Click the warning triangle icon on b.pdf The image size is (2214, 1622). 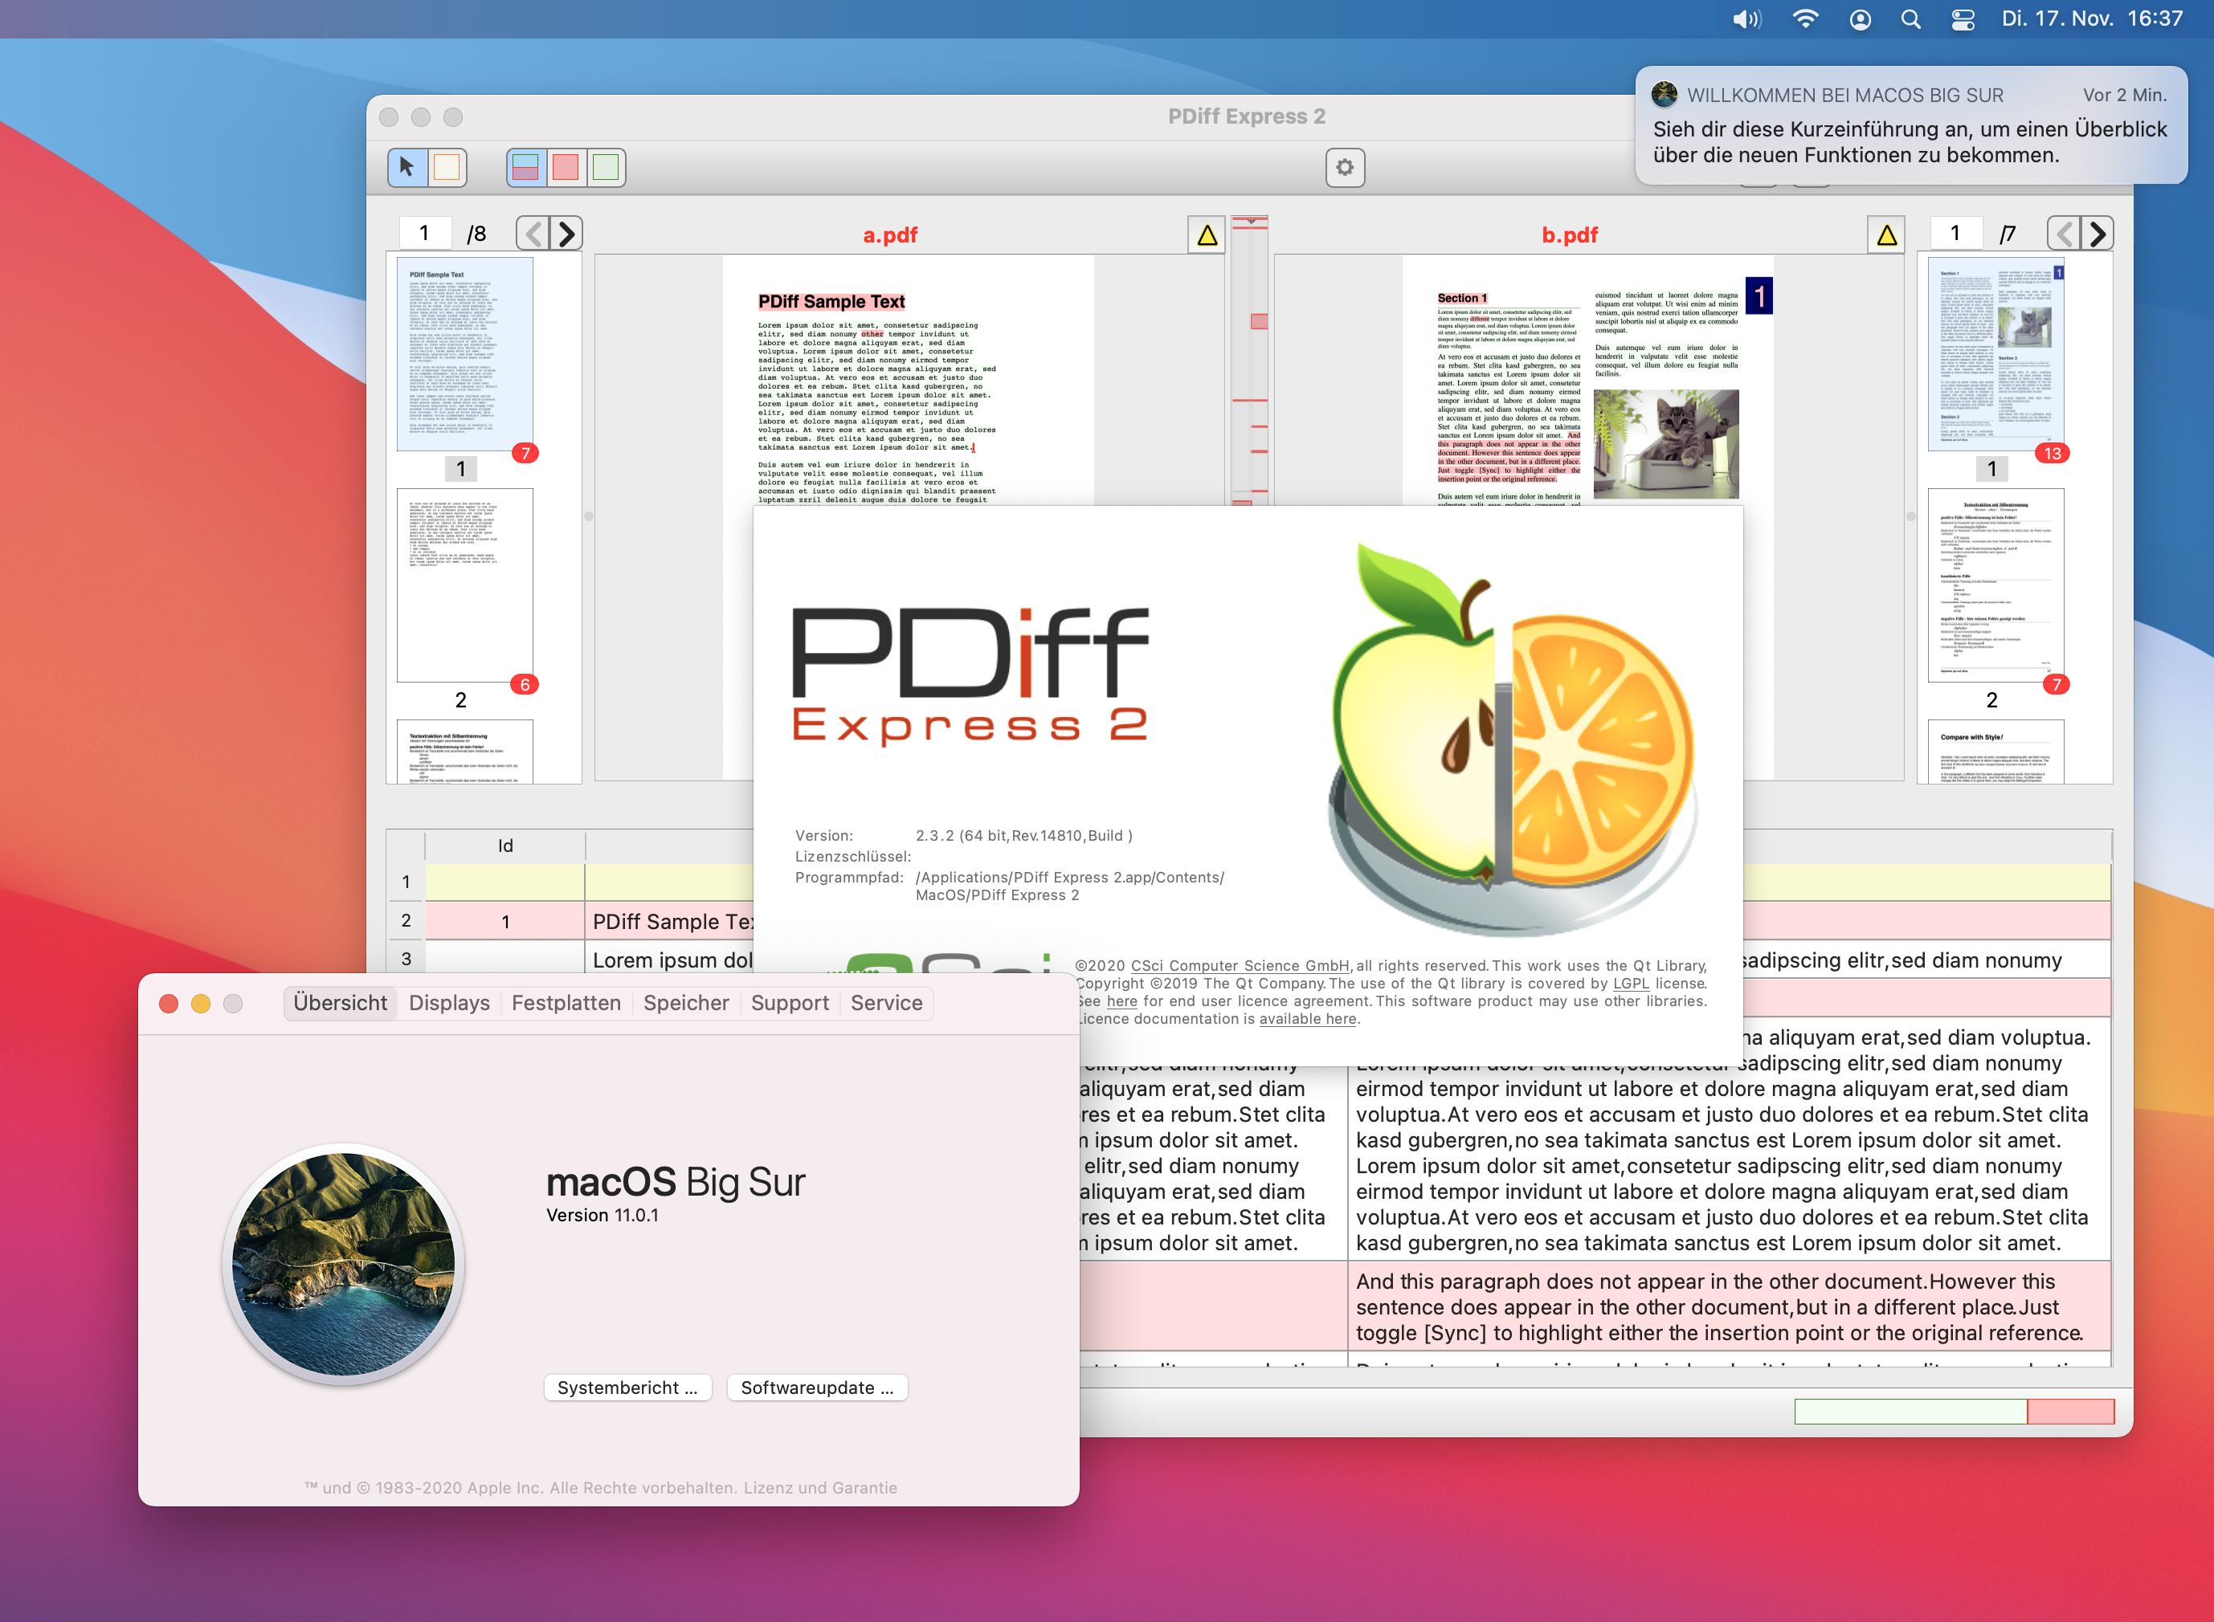[x=1885, y=232]
